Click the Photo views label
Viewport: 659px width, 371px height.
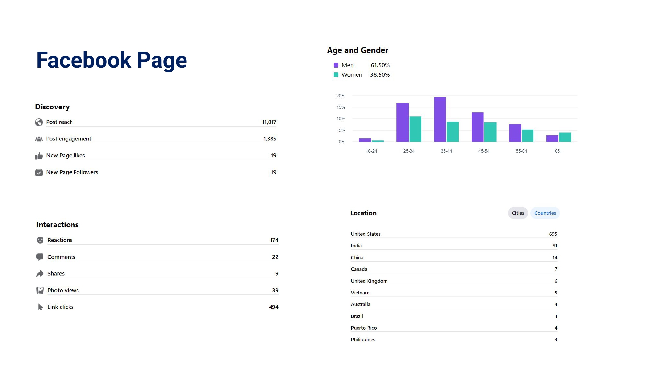pos(63,290)
